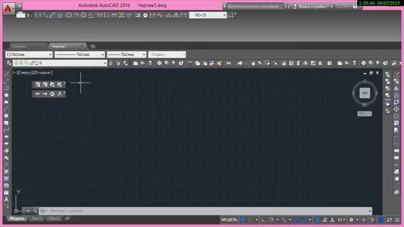Click the МОДЕЛЬ status bar button
Screen dimensions: 404x227
(229, 220)
